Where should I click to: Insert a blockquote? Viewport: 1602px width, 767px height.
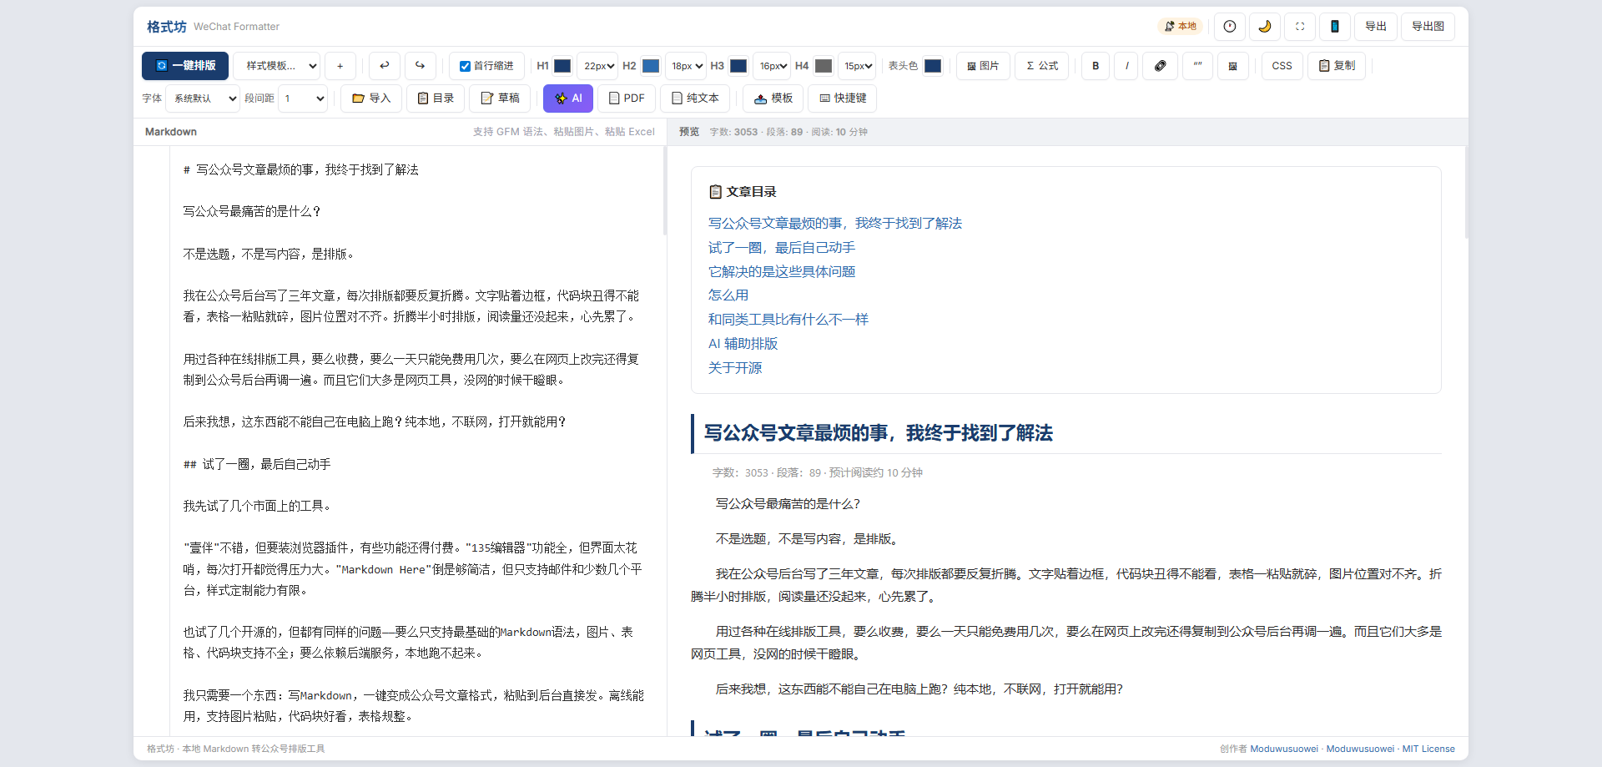point(1197,66)
